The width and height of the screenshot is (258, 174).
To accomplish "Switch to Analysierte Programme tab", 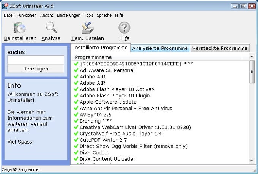I will coord(160,48).
